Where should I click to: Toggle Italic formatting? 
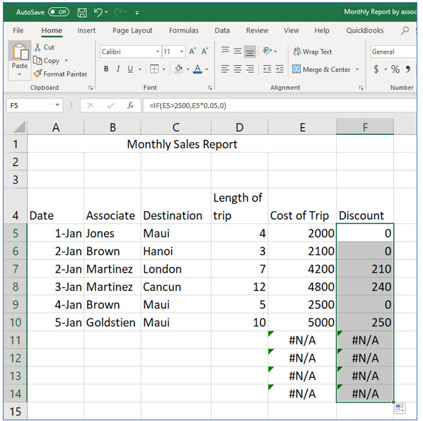pos(118,69)
